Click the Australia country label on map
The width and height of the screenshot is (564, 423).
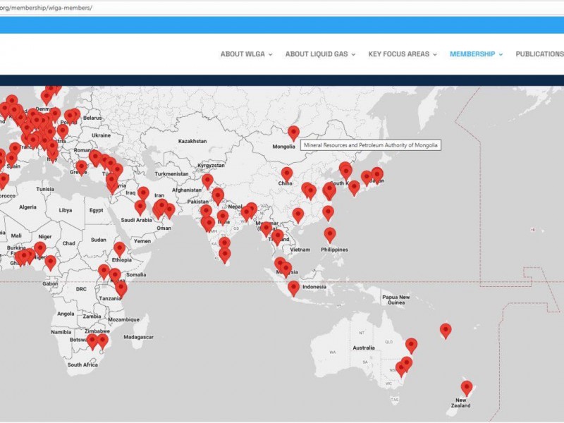coord(363,348)
